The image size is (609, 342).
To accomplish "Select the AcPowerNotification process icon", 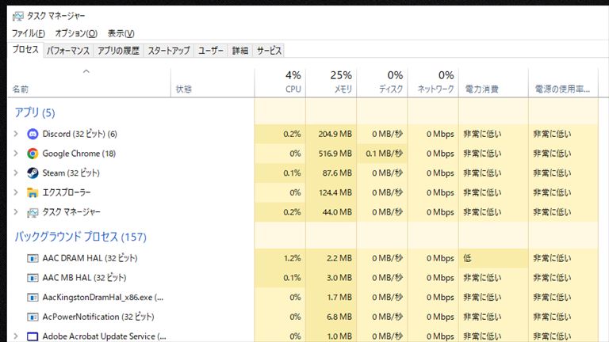I will (33, 317).
